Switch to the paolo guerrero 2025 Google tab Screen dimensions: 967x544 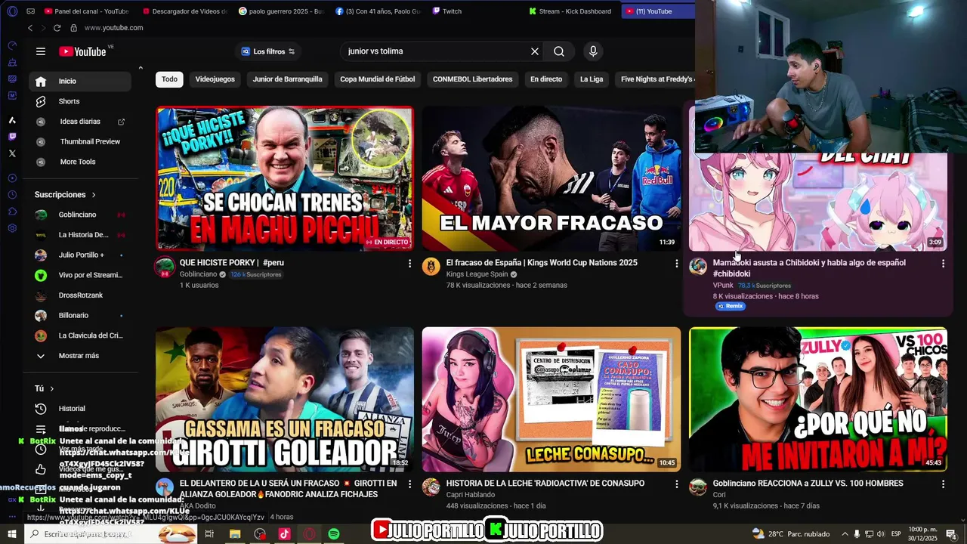(x=281, y=11)
